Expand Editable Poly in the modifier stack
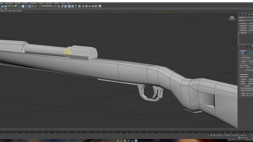This screenshot has height=142, width=253. point(240,33)
